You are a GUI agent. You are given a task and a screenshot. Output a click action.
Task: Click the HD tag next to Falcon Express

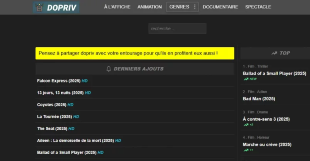(85, 81)
